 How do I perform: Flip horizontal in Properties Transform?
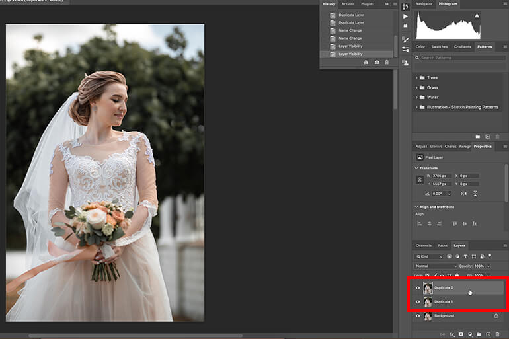463,194
